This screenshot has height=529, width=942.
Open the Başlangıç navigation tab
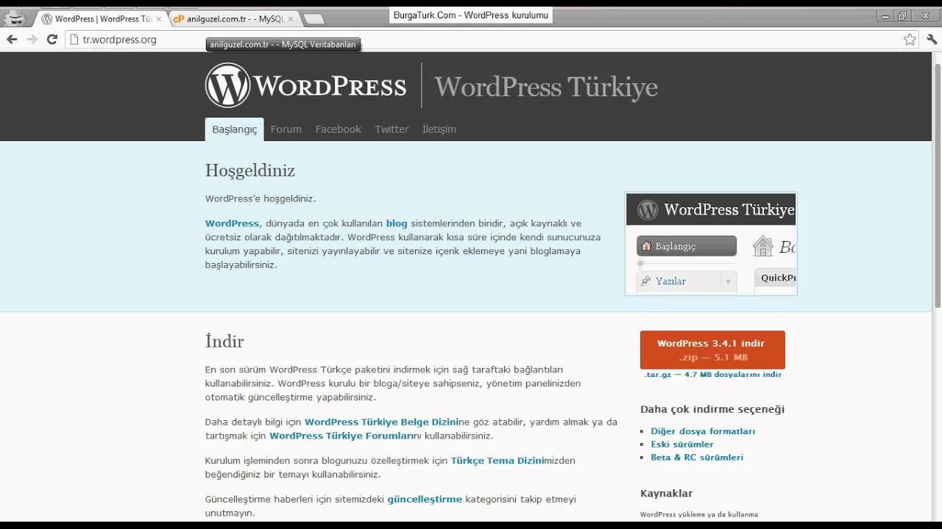point(235,129)
